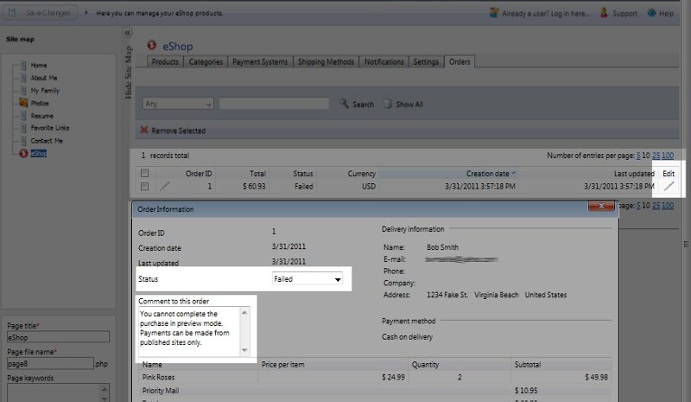Viewport: 691px width, 402px height.
Task: Click Page keywords scroll up arrow
Action: click(x=105, y=389)
